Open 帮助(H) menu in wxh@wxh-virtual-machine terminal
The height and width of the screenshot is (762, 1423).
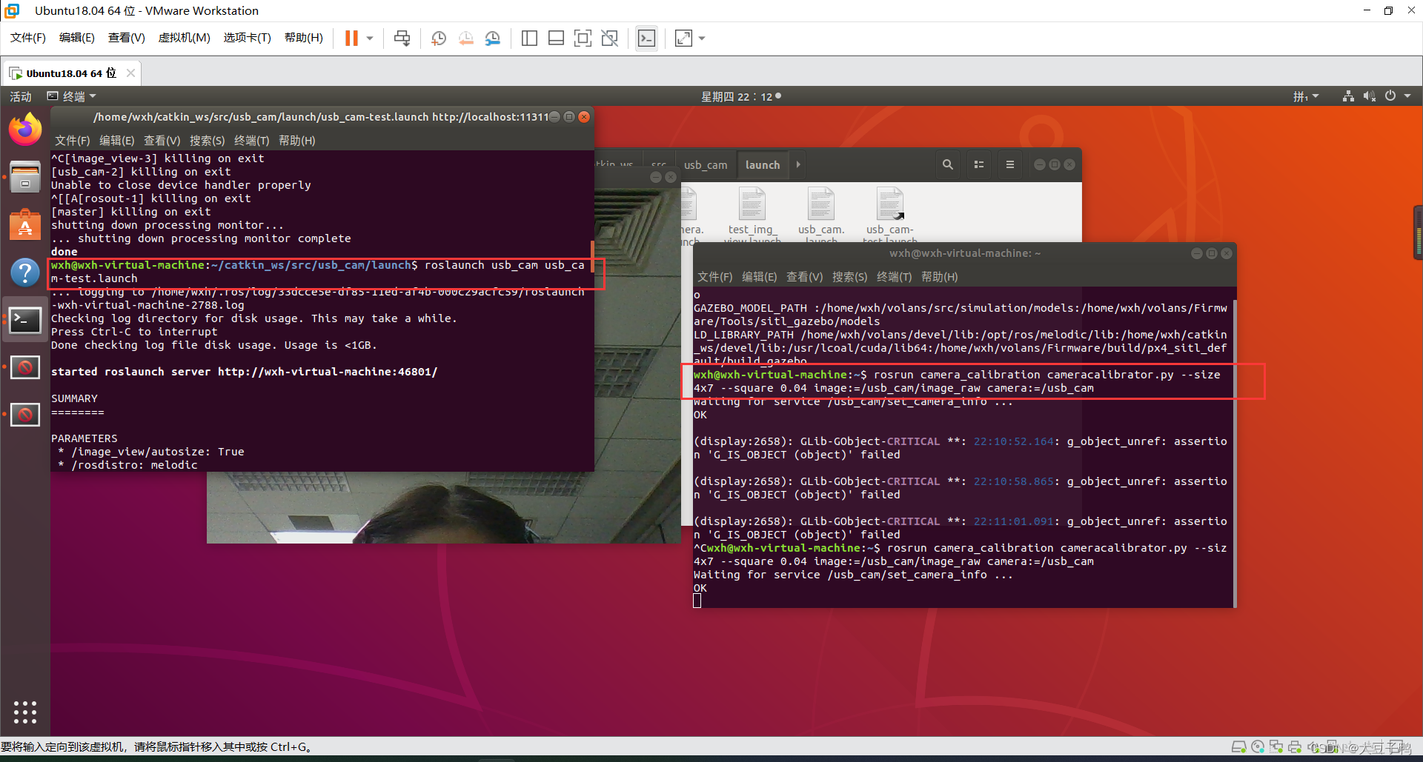(x=940, y=277)
